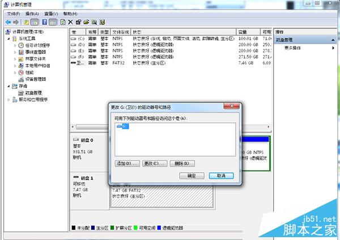The width and height of the screenshot is (340, 240).
Task: Sort by the Status column header
Action: [184, 32]
